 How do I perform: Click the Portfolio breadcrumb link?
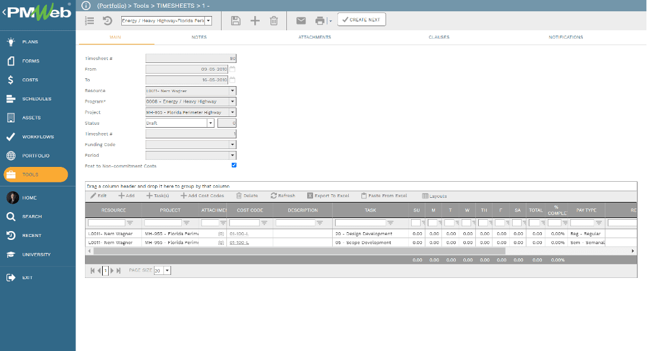[112, 5]
